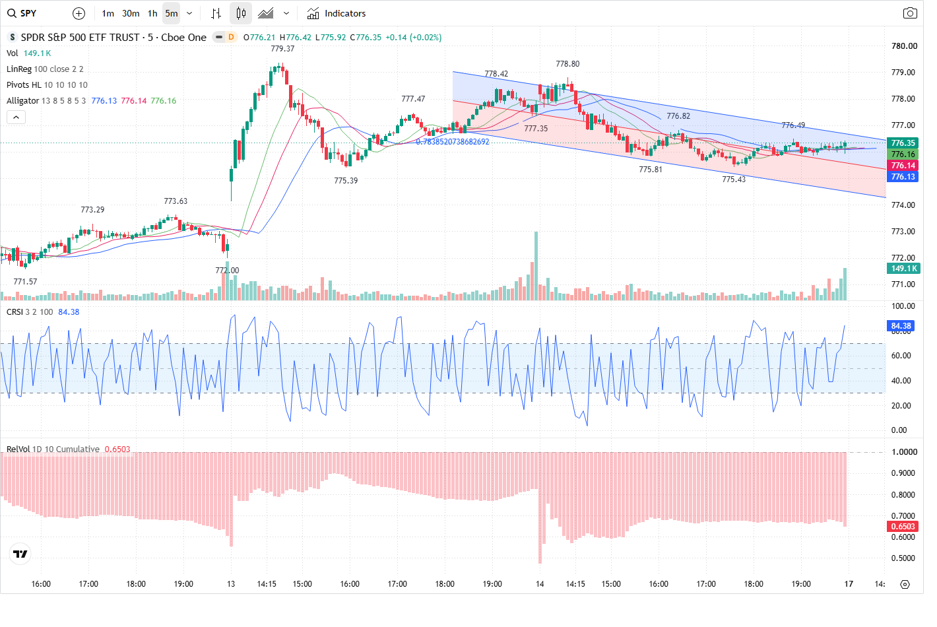The height and width of the screenshot is (627, 937).
Task: Click the red 776.14 axis price tag
Action: pyautogui.click(x=903, y=166)
